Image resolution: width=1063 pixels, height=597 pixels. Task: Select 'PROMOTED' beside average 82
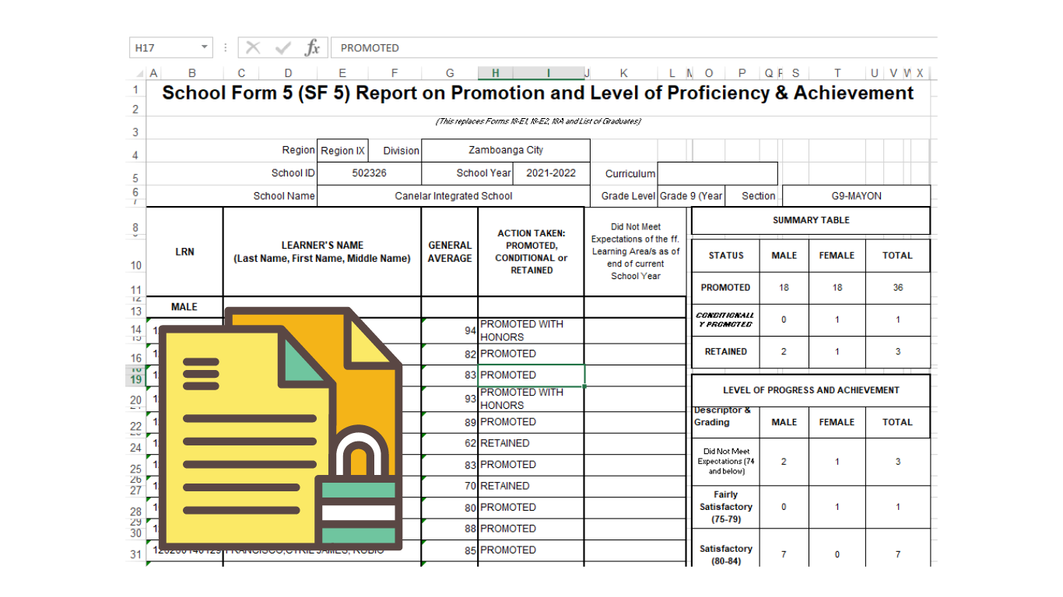(531, 354)
